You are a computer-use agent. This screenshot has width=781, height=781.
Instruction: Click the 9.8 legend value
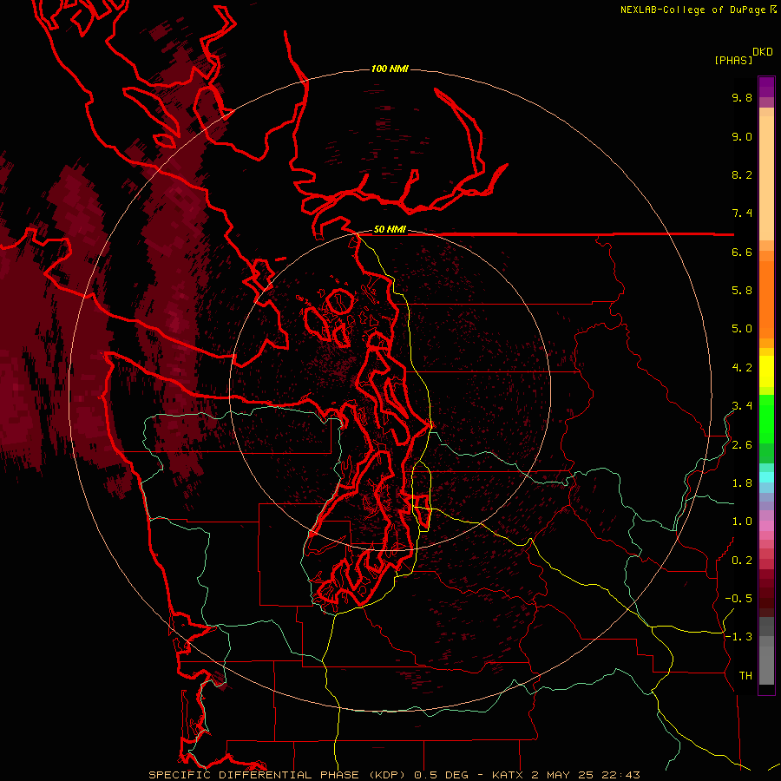pos(742,97)
